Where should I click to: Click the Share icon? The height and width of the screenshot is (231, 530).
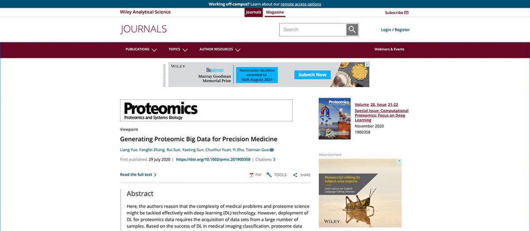295,175
